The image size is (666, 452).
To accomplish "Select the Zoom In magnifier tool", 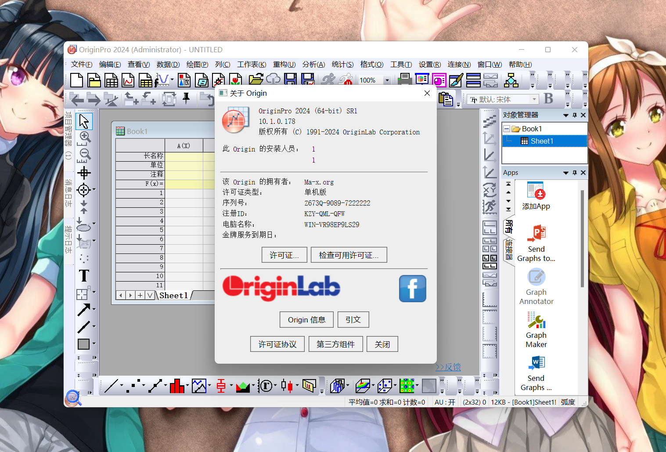I will (84, 138).
